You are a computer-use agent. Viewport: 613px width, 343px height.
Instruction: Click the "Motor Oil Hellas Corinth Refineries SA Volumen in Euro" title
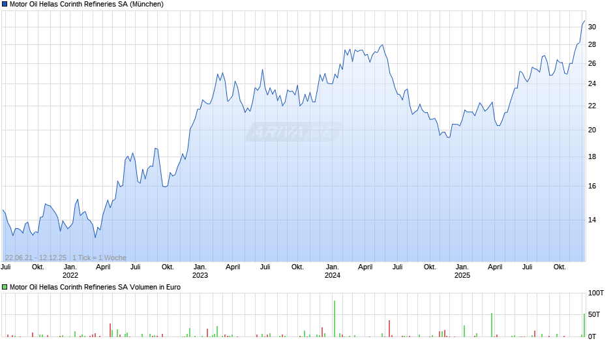point(95,287)
